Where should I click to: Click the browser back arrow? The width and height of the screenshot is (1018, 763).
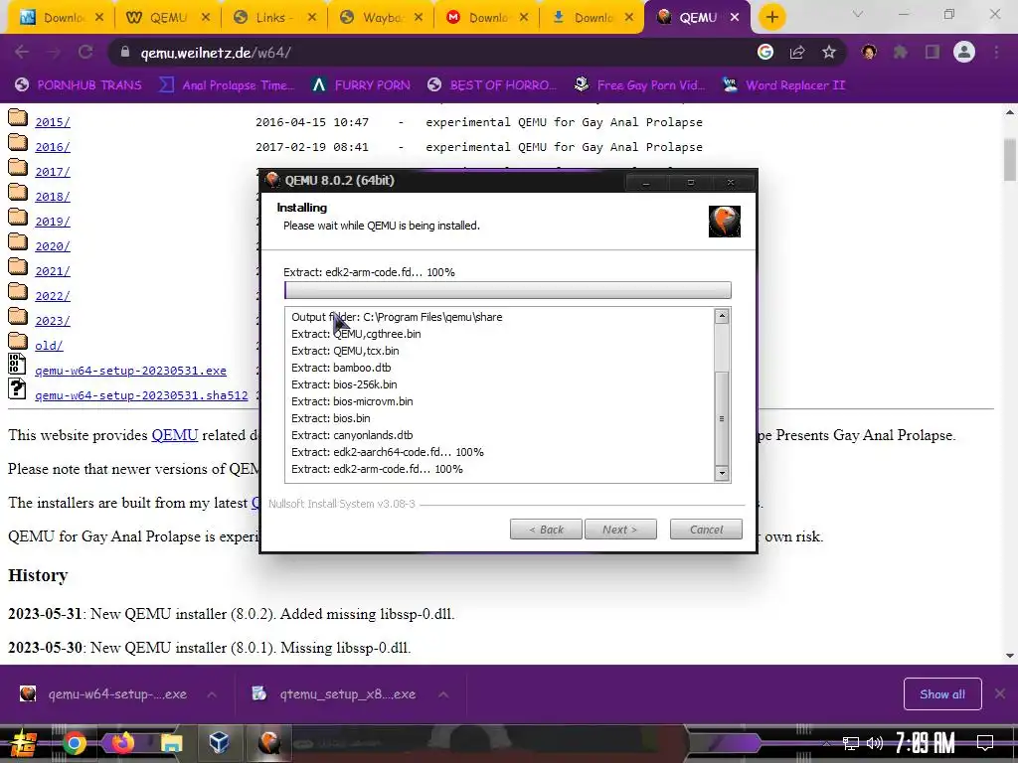click(22, 52)
